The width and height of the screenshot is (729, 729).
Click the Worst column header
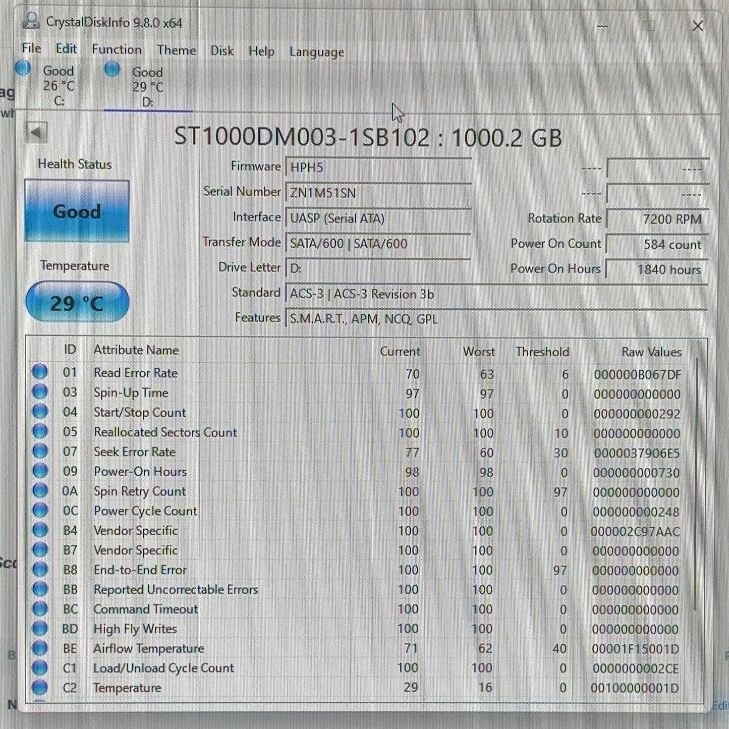coord(479,351)
